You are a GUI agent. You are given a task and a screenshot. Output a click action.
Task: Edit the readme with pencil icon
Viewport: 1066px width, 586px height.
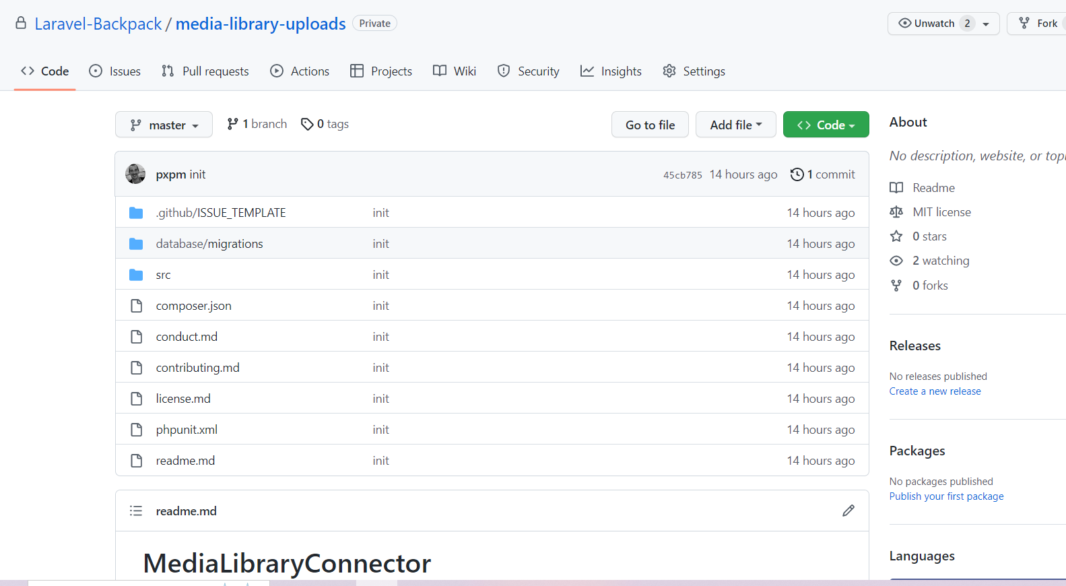click(848, 511)
